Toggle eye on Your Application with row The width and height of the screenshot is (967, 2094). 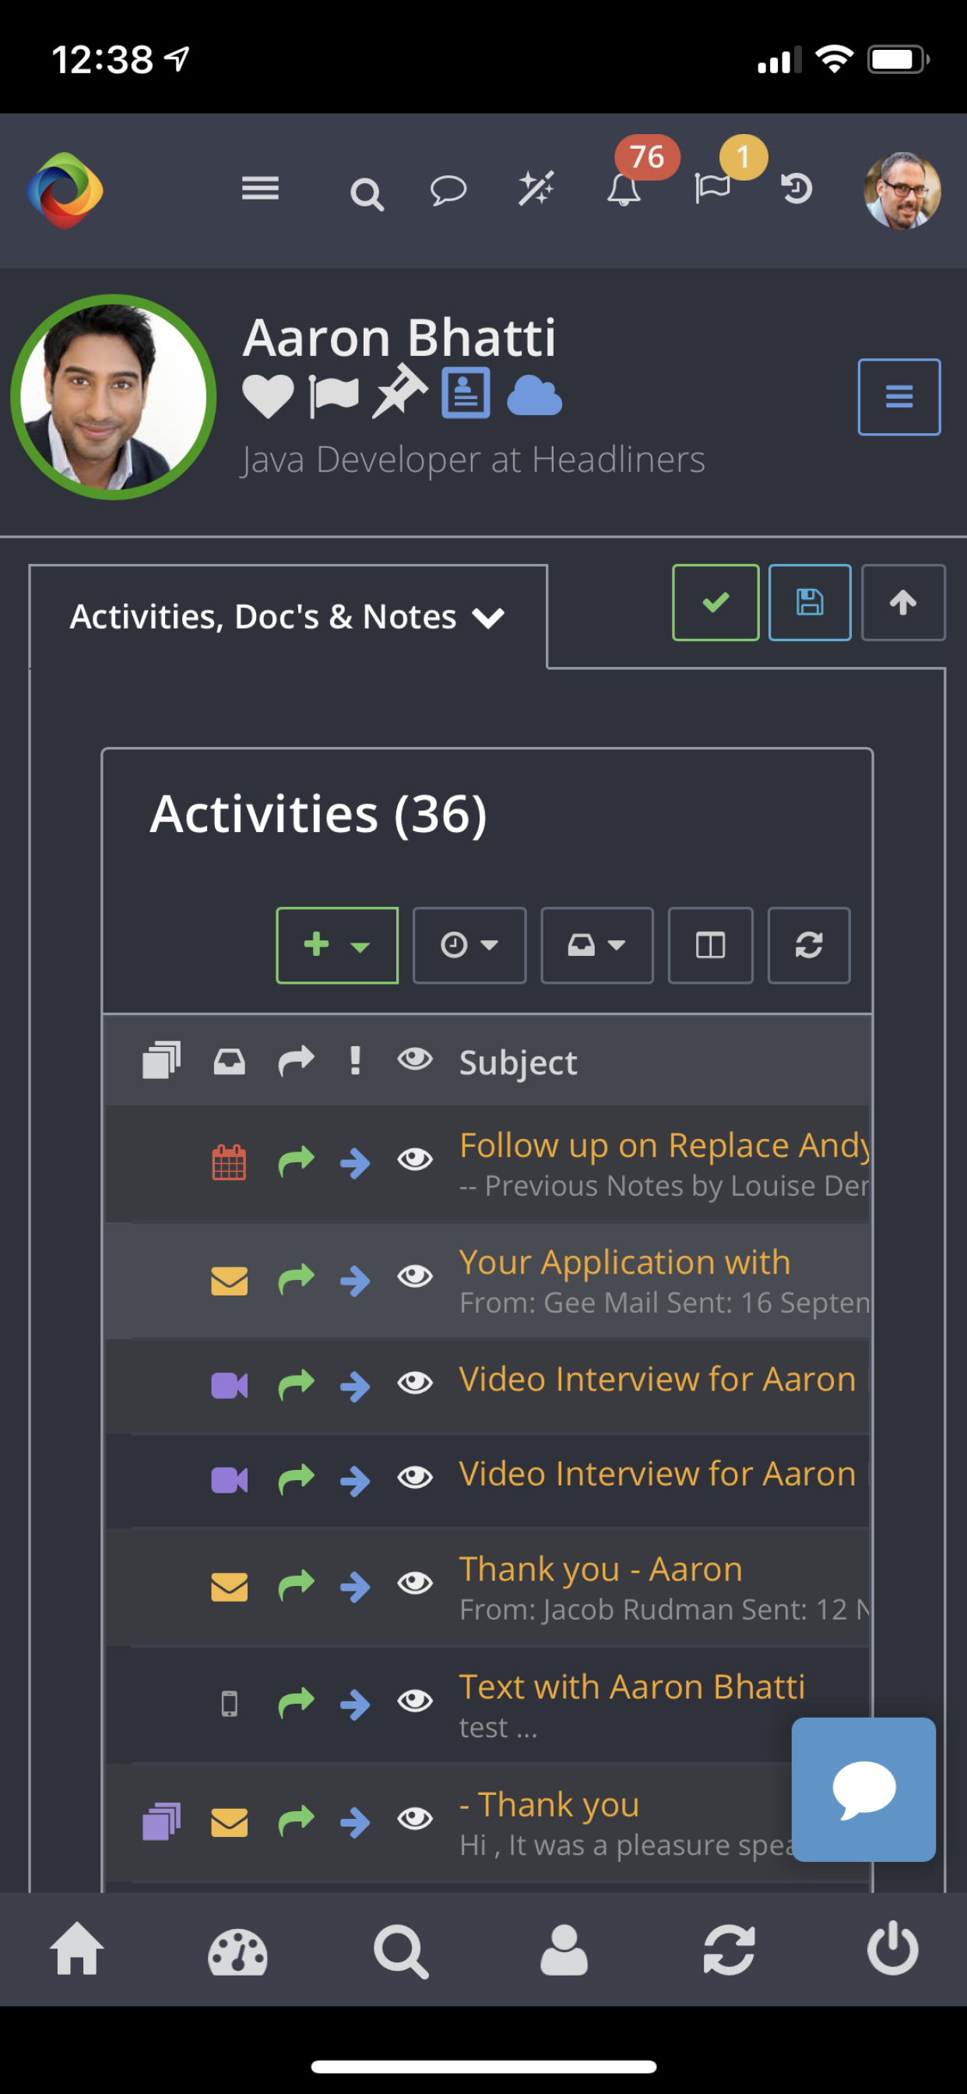(414, 1276)
